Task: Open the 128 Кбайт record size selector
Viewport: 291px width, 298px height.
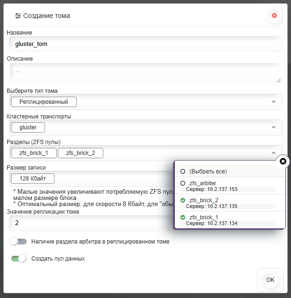Action: (33, 179)
